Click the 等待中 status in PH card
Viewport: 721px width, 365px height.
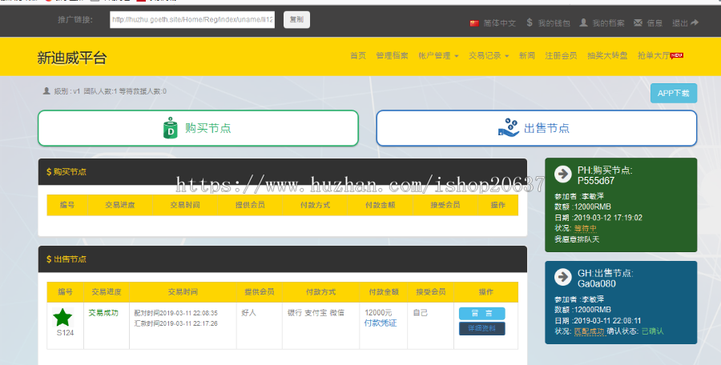tap(586, 228)
